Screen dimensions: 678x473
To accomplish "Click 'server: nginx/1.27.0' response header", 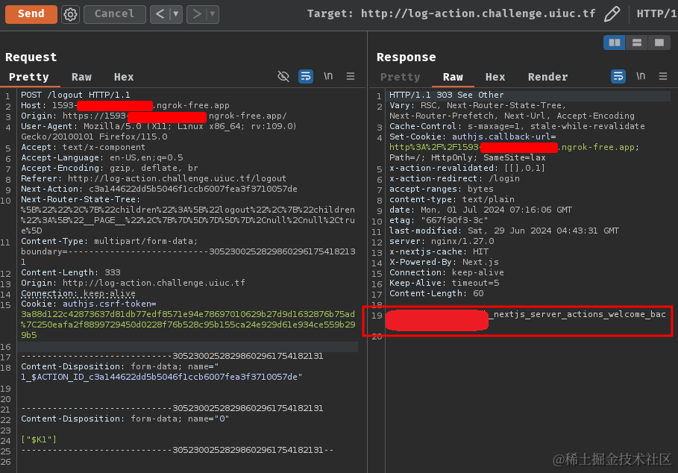I will pos(442,241).
